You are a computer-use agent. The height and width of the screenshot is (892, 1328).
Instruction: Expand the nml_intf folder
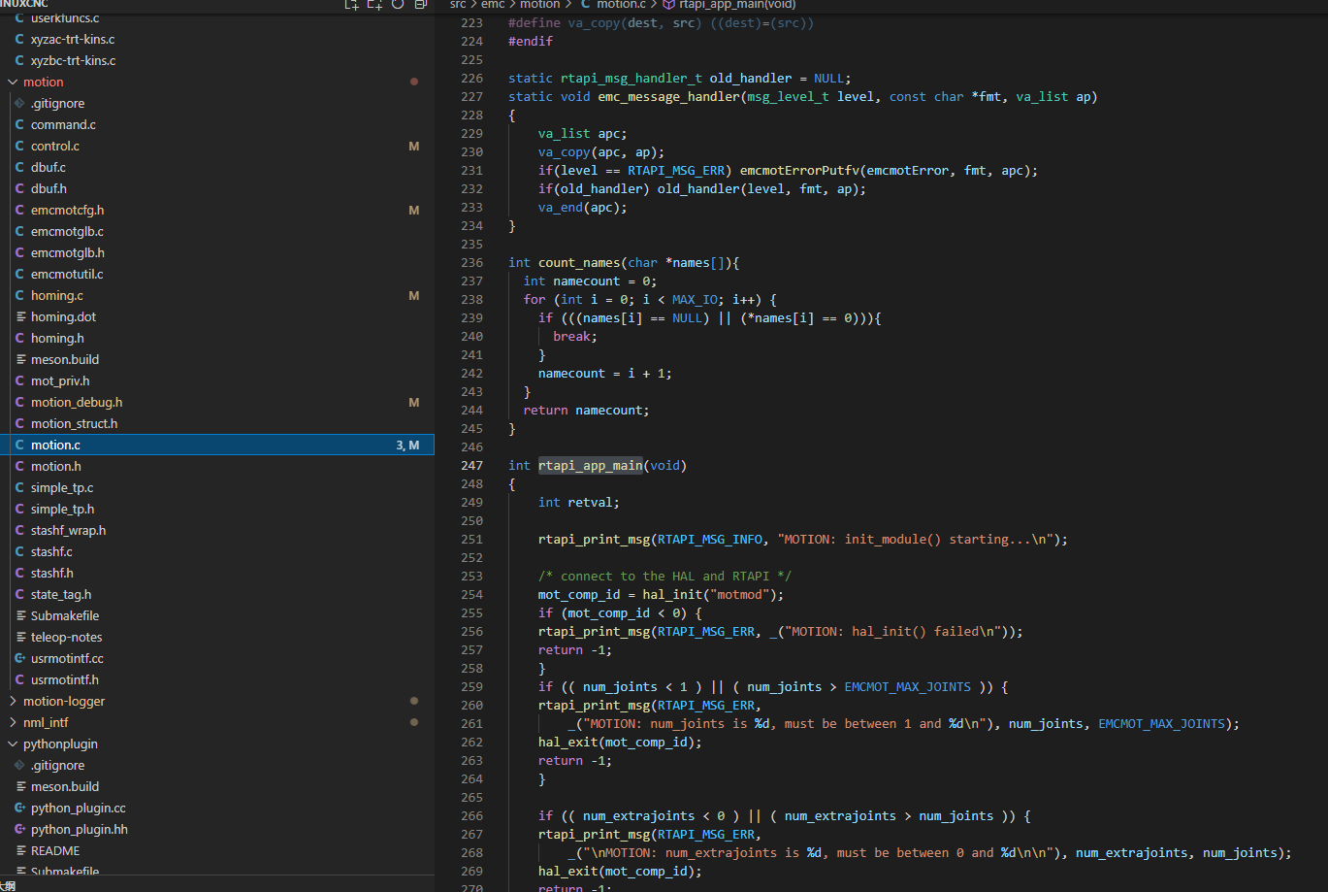click(x=217, y=722)
